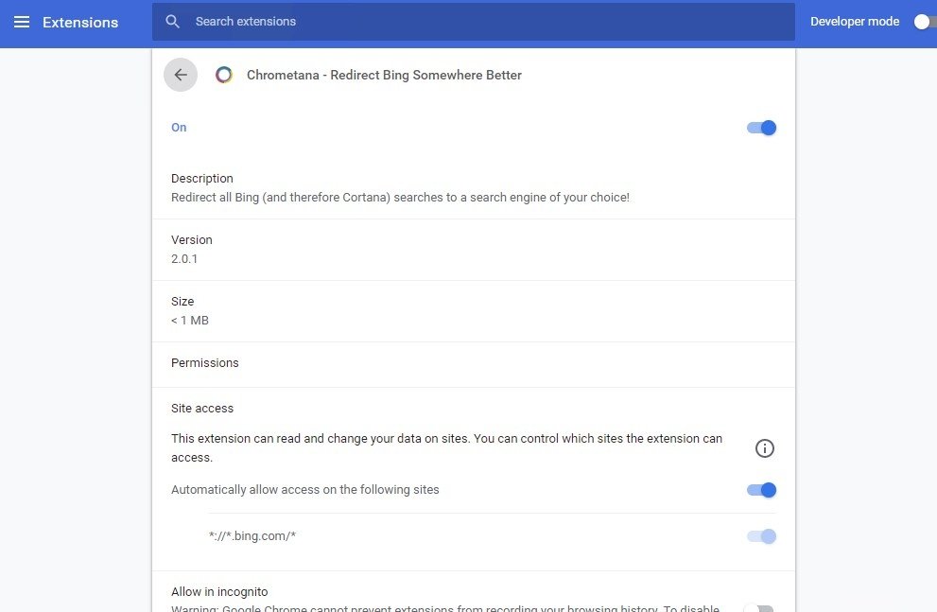
Task: Click the version value 2.0.1
Action: click(184, 259)
